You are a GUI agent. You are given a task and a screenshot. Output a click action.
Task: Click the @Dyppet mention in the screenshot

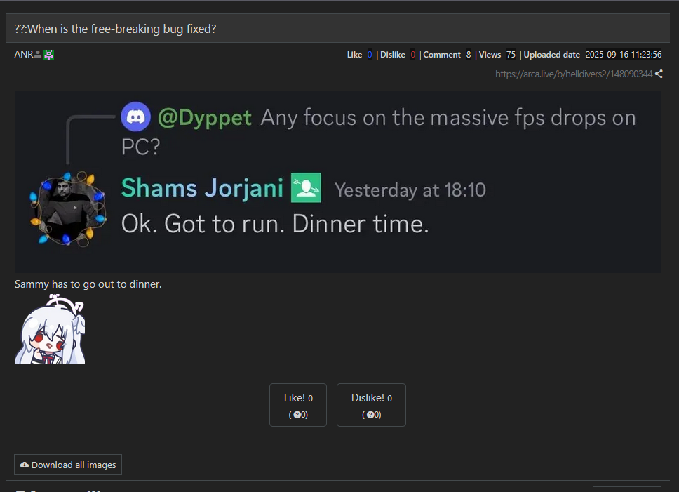(x=204, y=118)
